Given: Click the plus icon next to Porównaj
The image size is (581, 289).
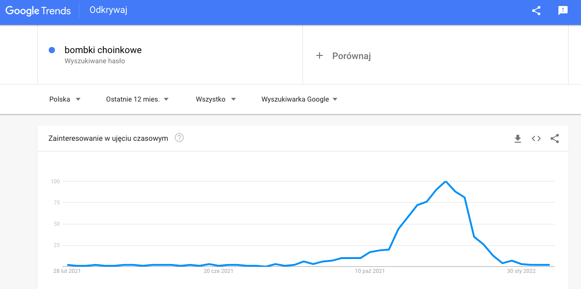Looking at the screenshot, I should coord(320,56).
